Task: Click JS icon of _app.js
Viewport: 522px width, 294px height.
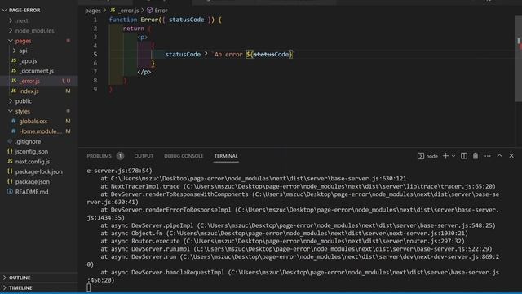Action: click(14, 60)
